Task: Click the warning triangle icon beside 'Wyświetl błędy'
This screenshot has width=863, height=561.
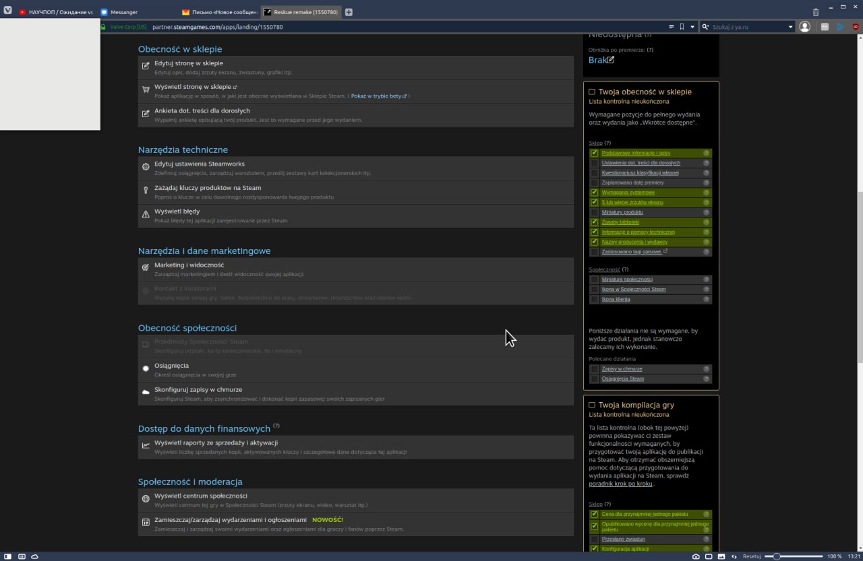Action: tap(146, 214)
